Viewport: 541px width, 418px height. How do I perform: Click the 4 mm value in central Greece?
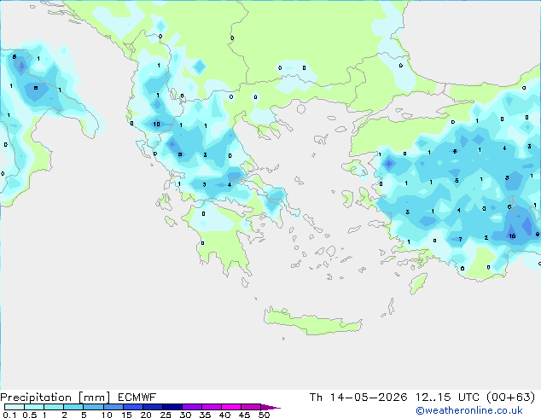click(230, 185)
